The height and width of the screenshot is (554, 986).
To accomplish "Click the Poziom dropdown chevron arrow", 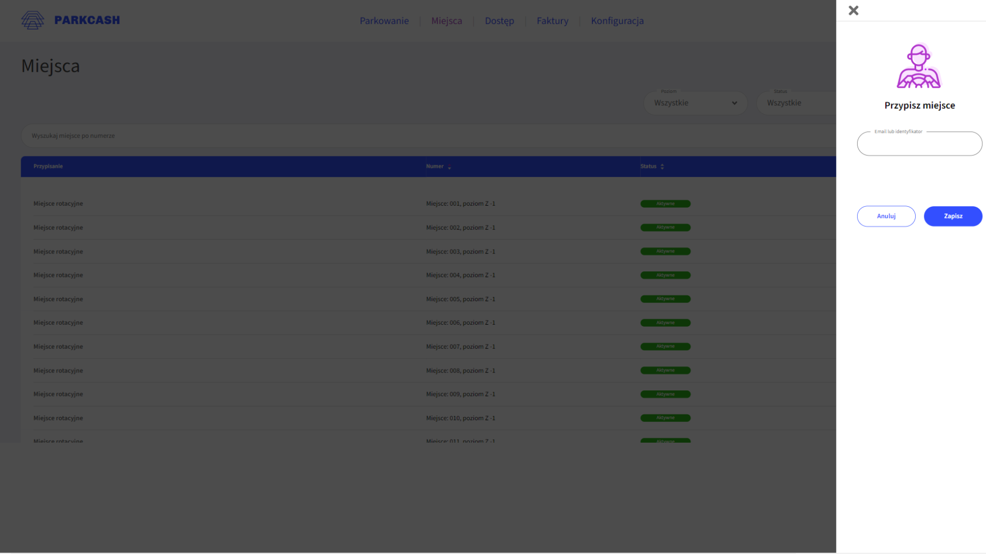I will (x=734, y=103).
